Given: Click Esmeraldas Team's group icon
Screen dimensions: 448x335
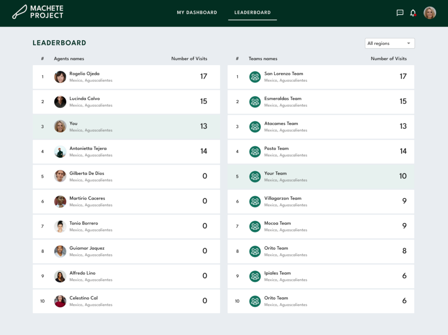Looking at the screenshot, I should (x=255, y=102).
